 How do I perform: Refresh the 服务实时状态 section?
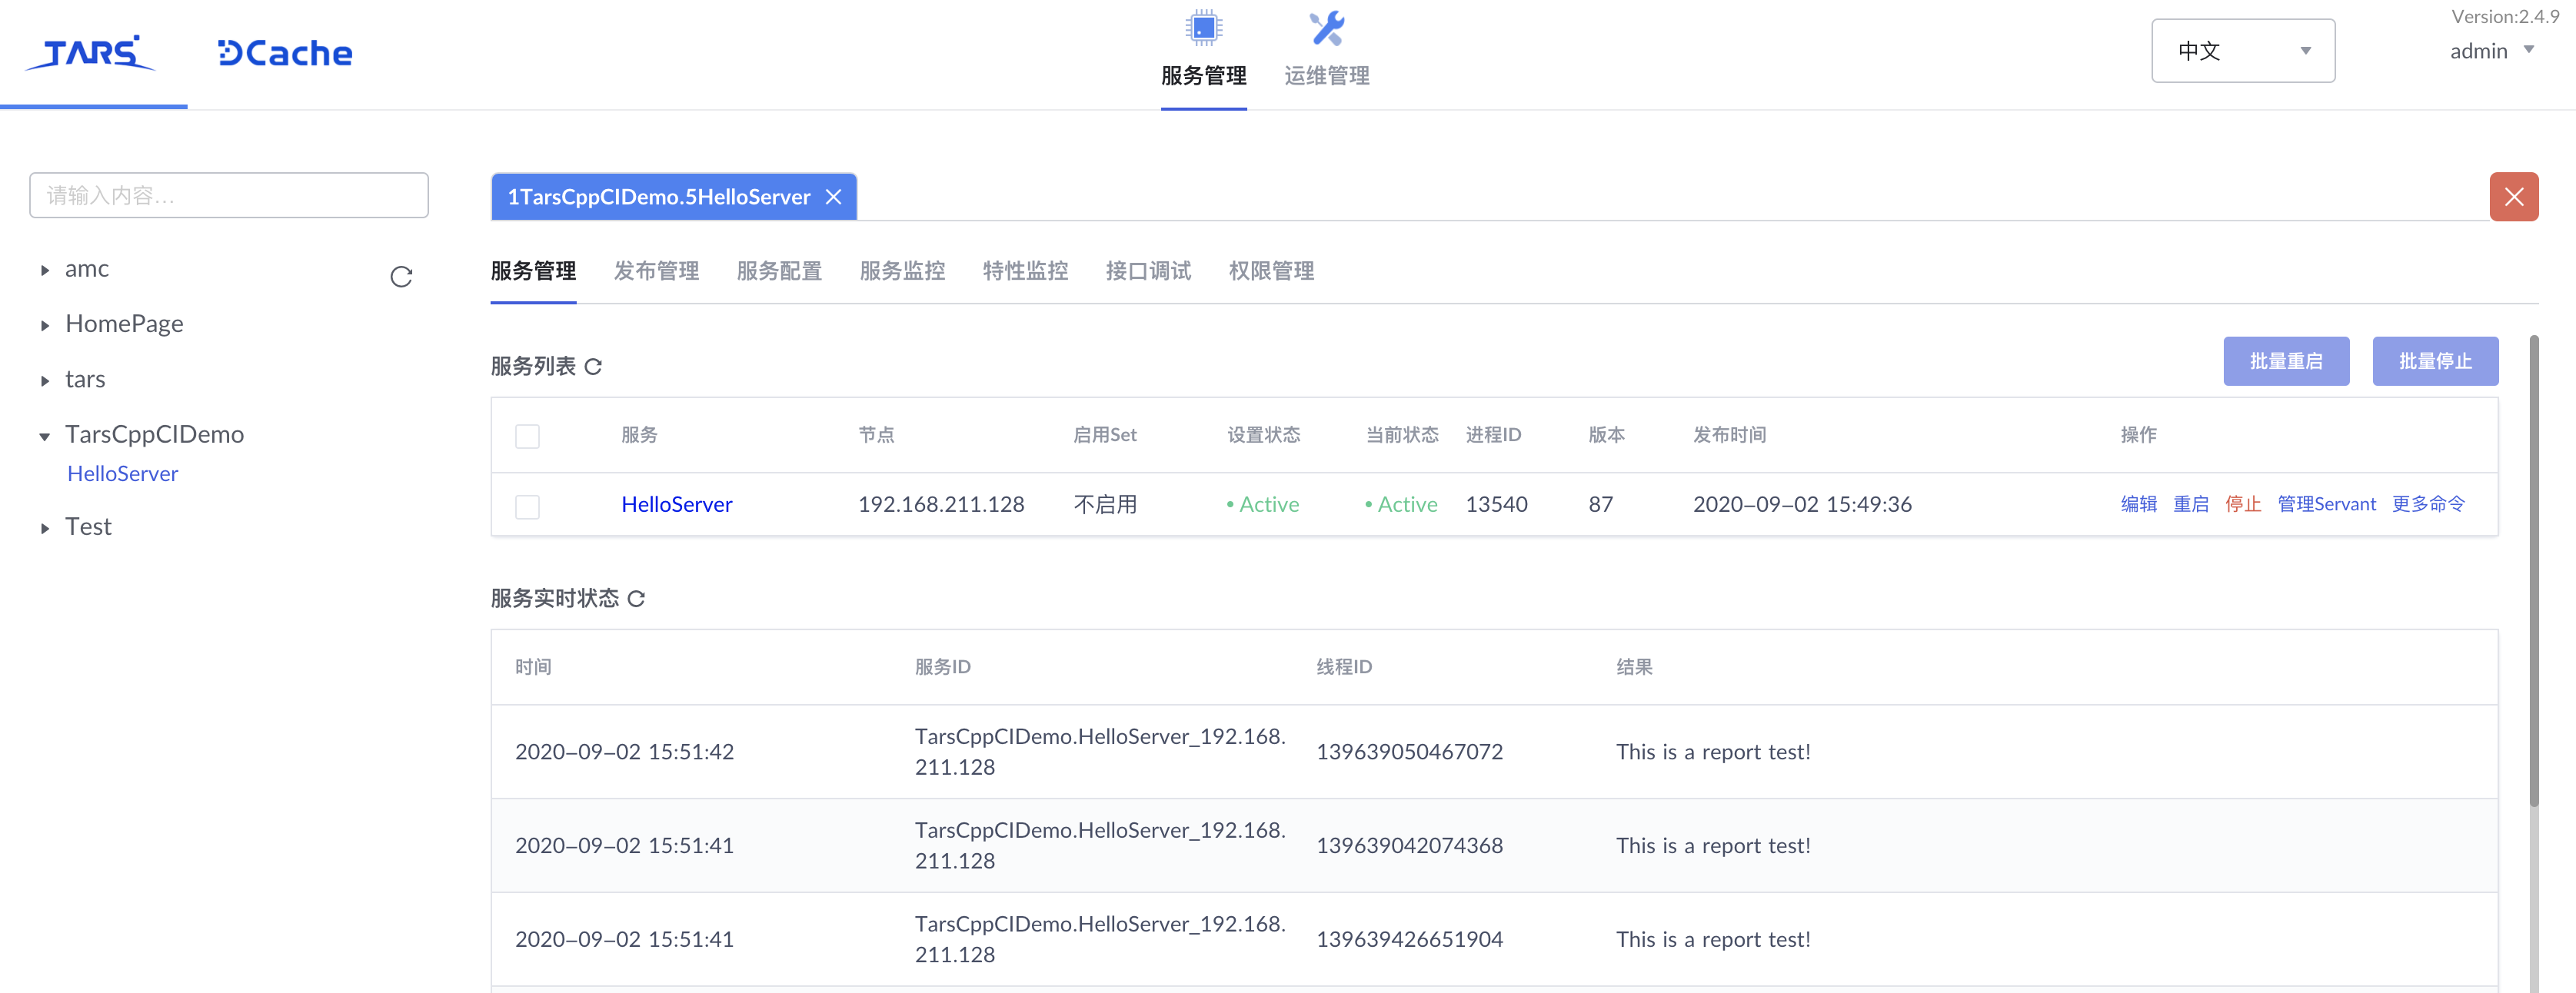637,599
